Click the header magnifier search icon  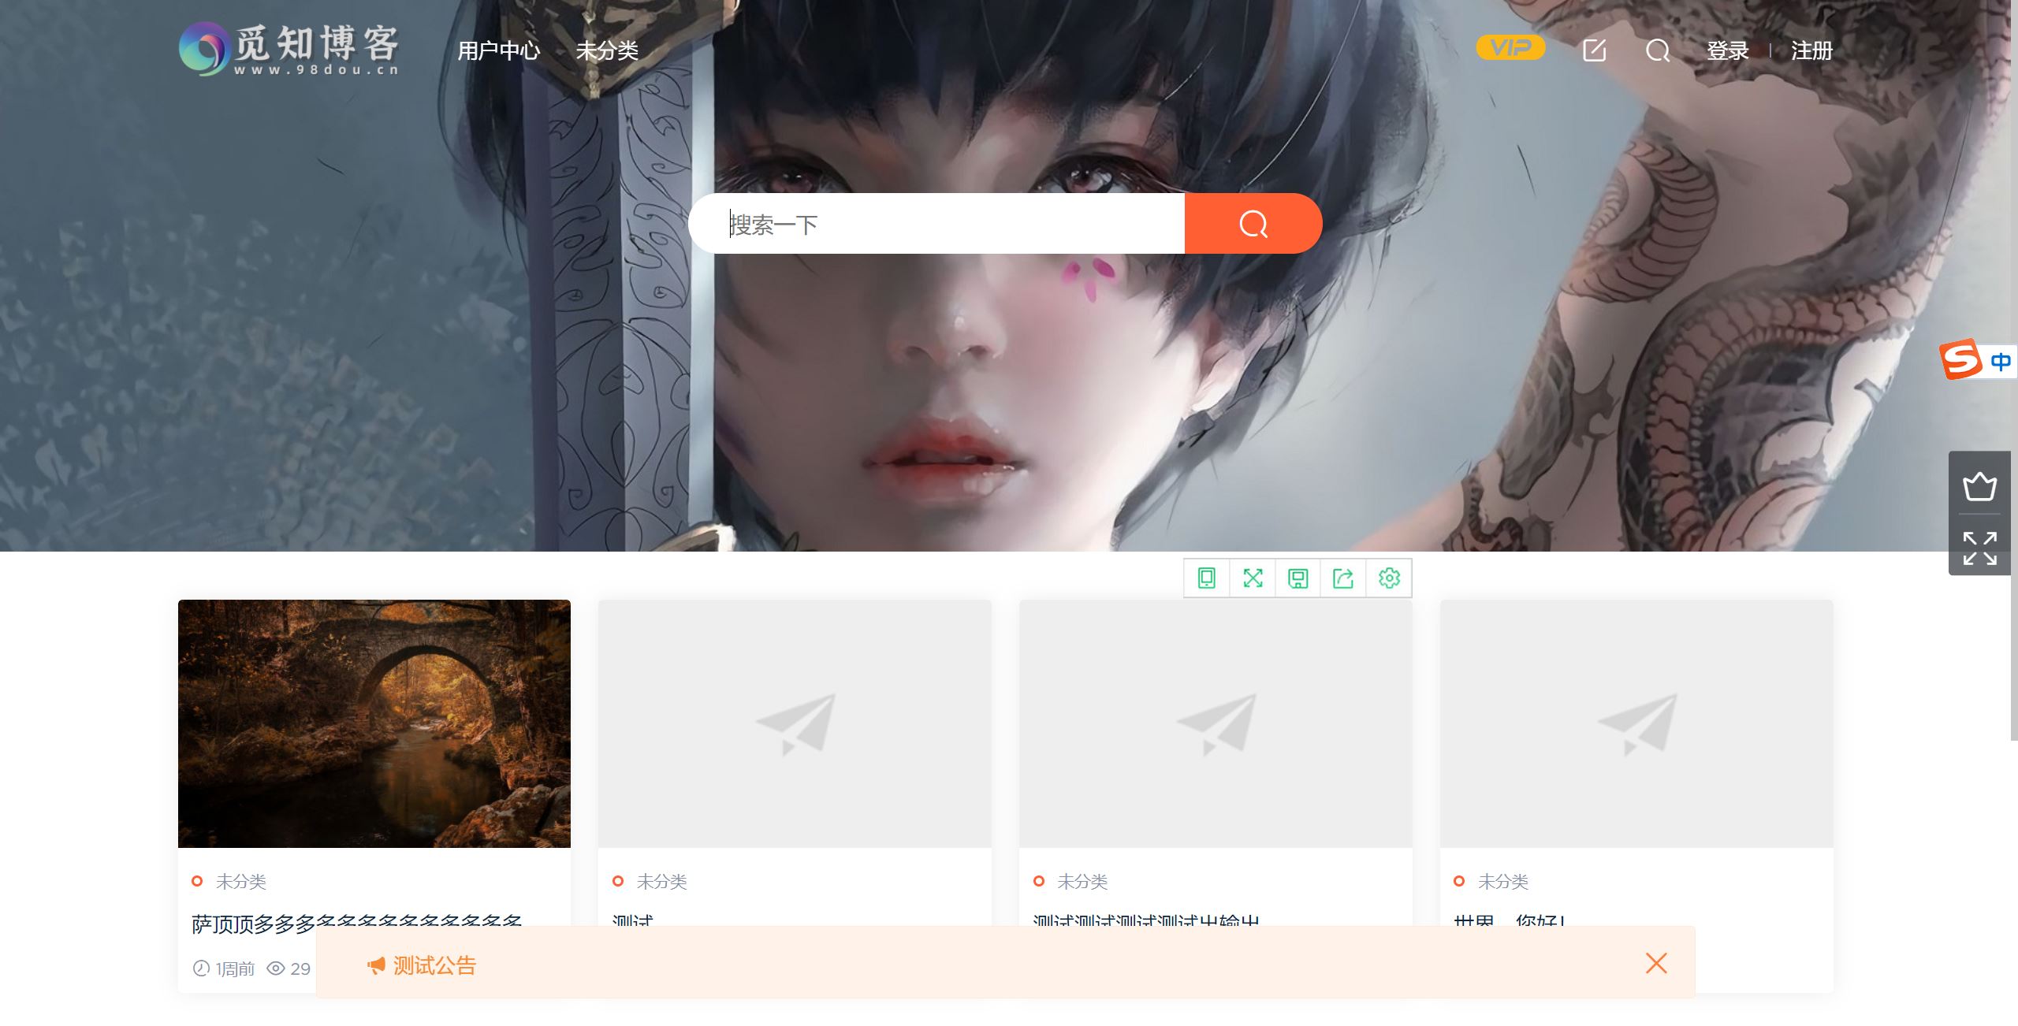click(x=1658, y=50)
